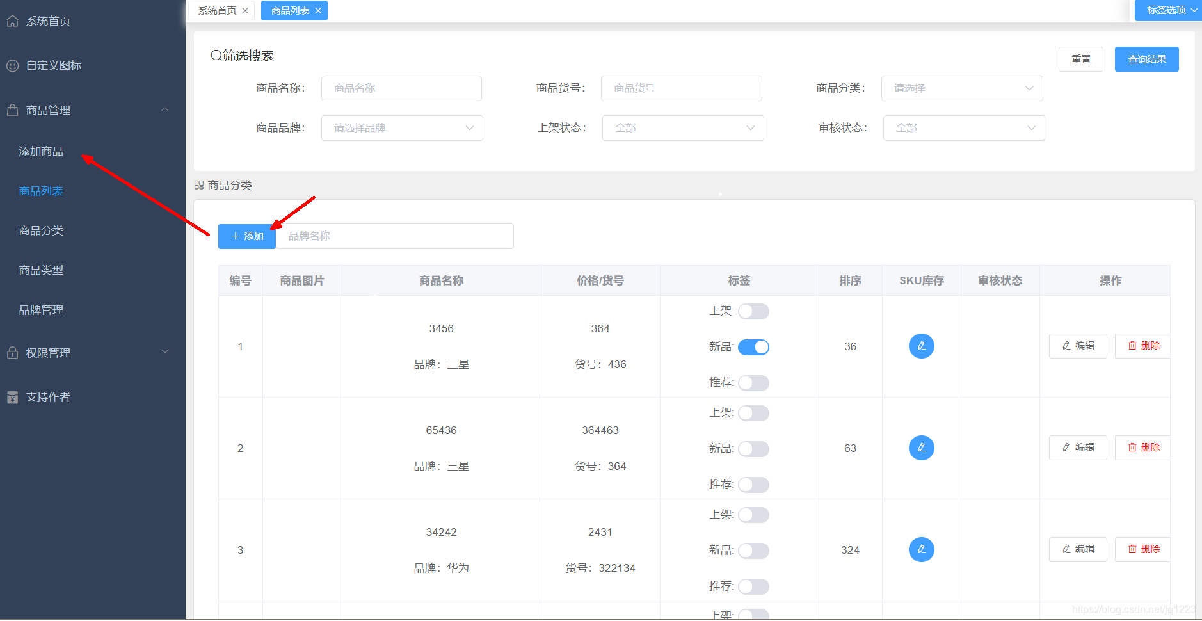Edit product 34242 with 编辑 button
This screenshot has width=1202, height=621.
point(1078,549)
